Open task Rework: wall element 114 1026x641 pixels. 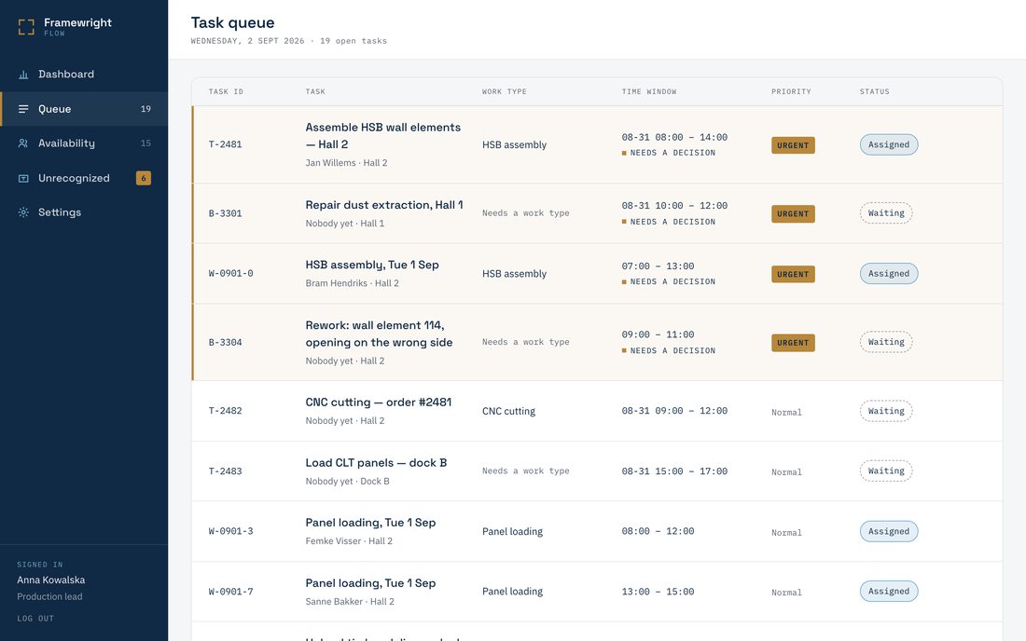[379, 334]
